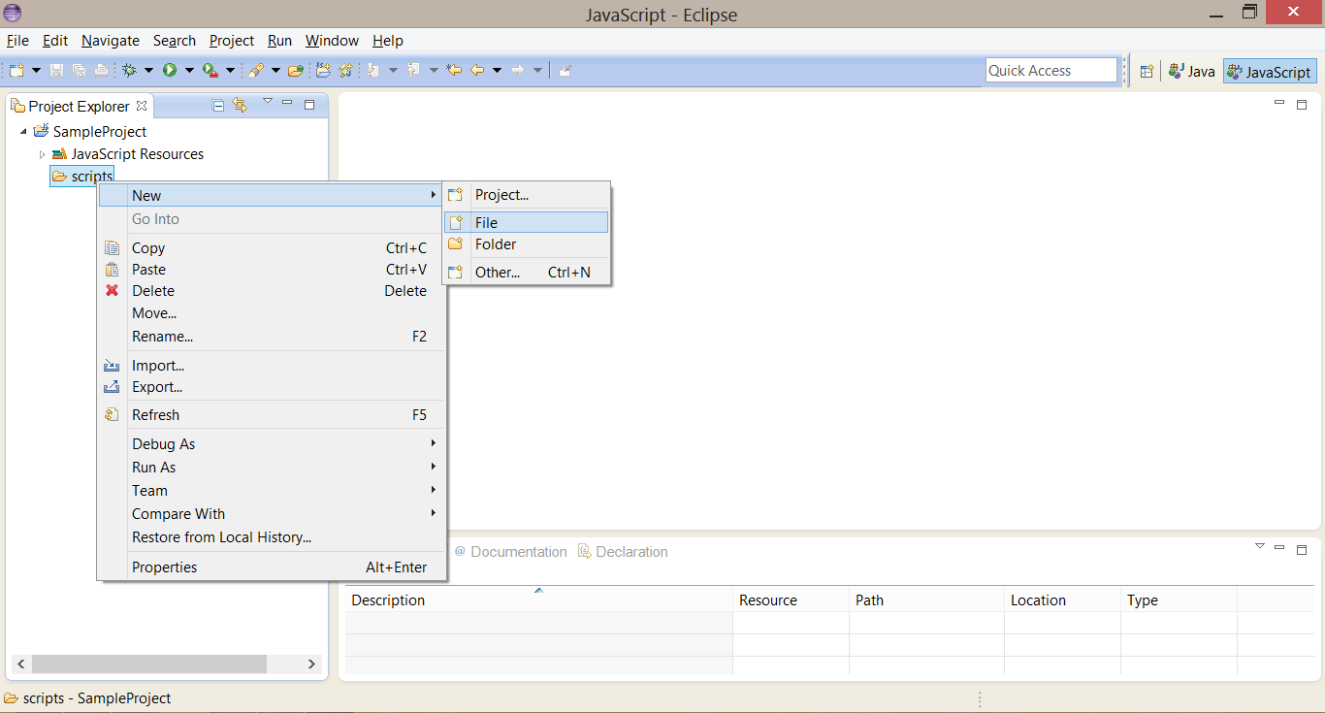
Task: Click the Open Perspective icon
Action: pyautogui.click(x=1147, y=70)
